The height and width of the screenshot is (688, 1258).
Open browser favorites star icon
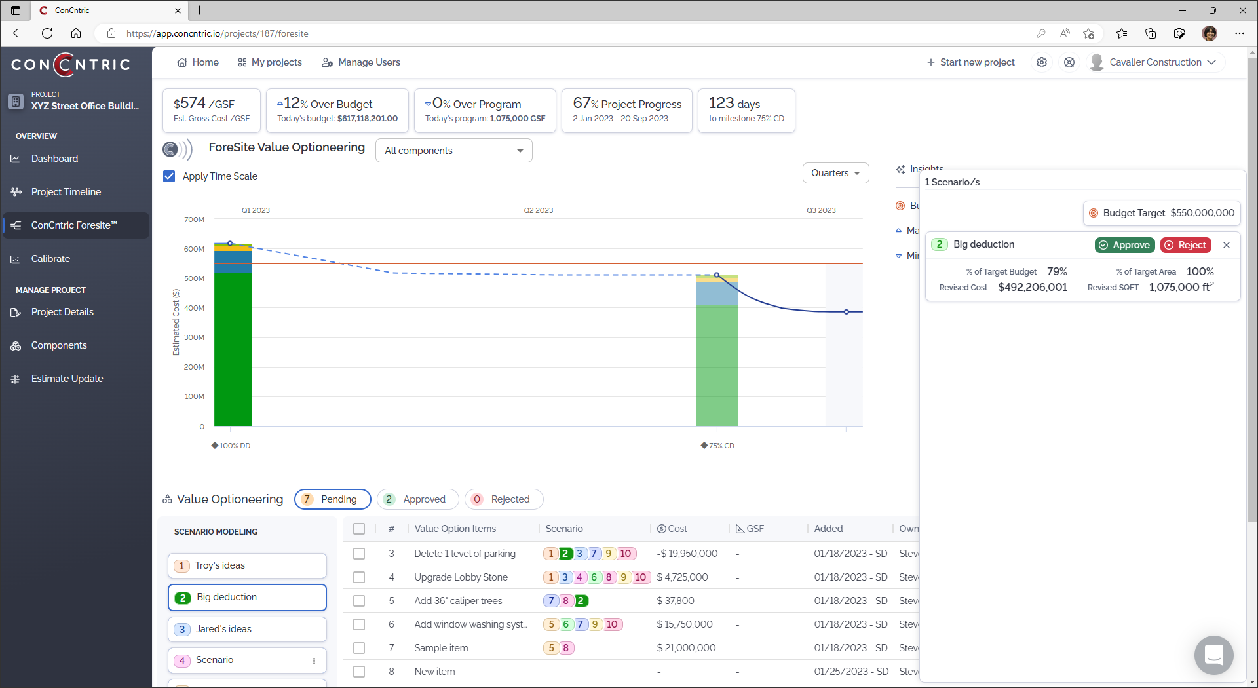(x=1122, y=33)
